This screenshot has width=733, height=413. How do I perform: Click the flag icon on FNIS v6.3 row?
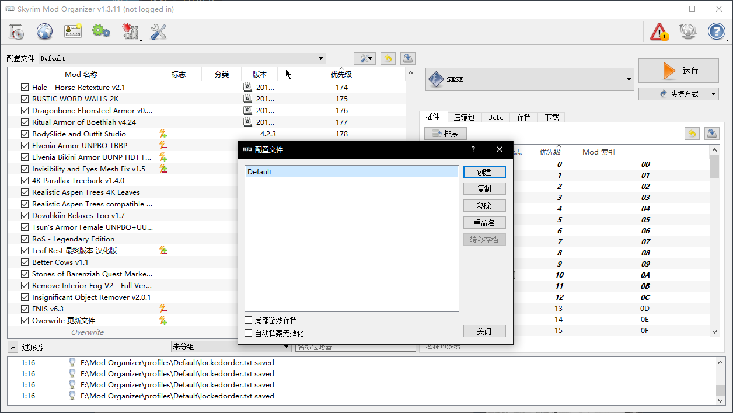point(163,309)
